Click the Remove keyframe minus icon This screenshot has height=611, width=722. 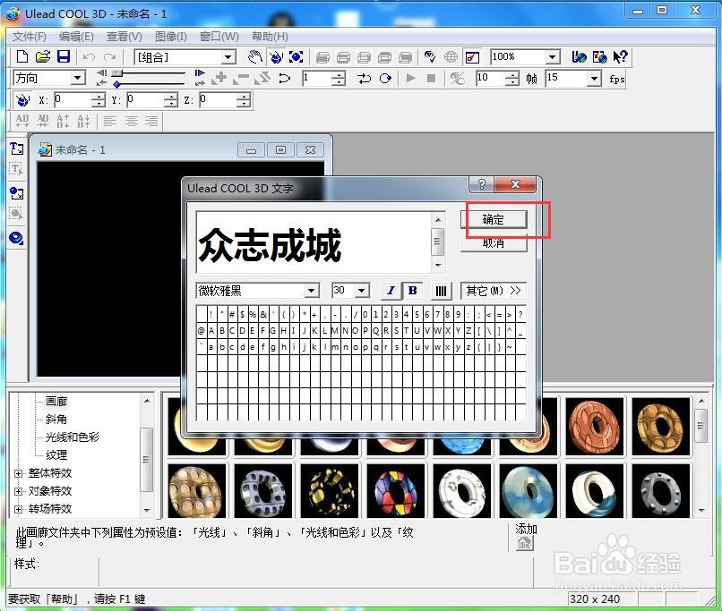(x=241, y=79)
